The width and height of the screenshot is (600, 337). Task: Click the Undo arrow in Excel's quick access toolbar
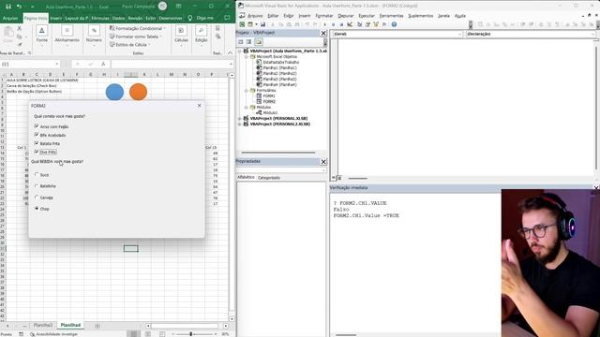click(x=19, y=7)
